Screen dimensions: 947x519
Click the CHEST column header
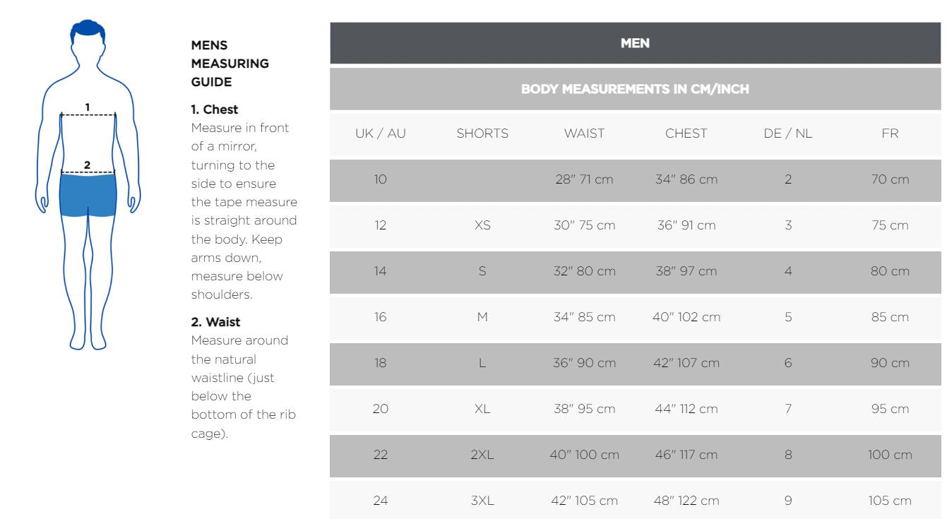coord(686,133)
